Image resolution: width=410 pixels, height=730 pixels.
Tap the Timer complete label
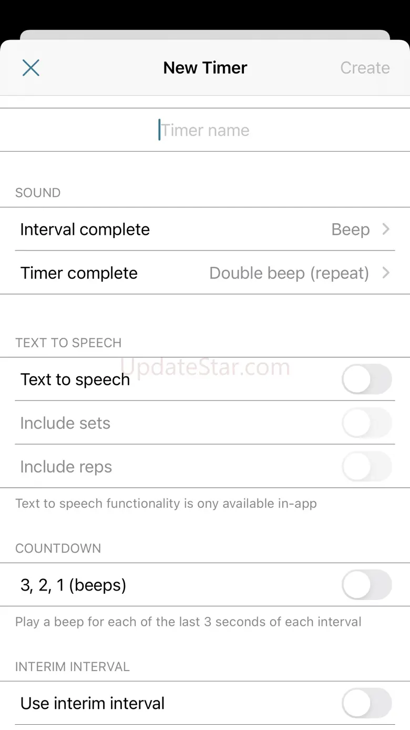pos(79,273)
